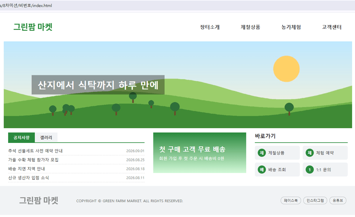Screen dimensions: 355x217
Task: Open notice 추석 선물세트 사전 예약 안내
Action: (x=35, y=151)
